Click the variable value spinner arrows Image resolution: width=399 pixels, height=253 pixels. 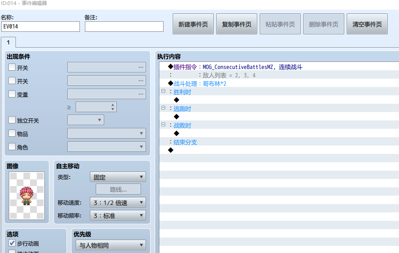(113, 107)
